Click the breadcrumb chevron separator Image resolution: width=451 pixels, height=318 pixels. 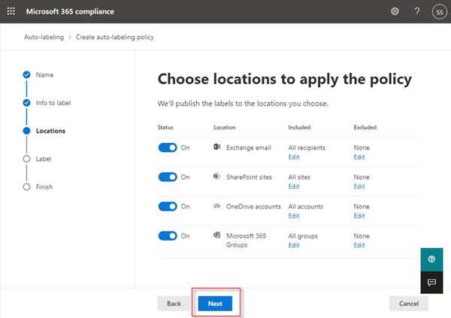click(x=70, y=37)
